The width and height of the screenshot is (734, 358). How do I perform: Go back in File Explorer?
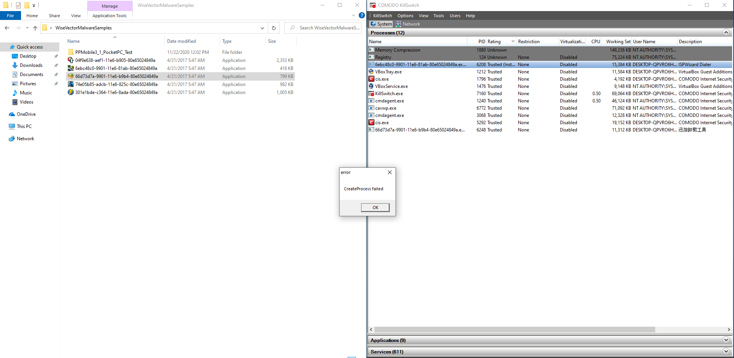coord(7,28)
